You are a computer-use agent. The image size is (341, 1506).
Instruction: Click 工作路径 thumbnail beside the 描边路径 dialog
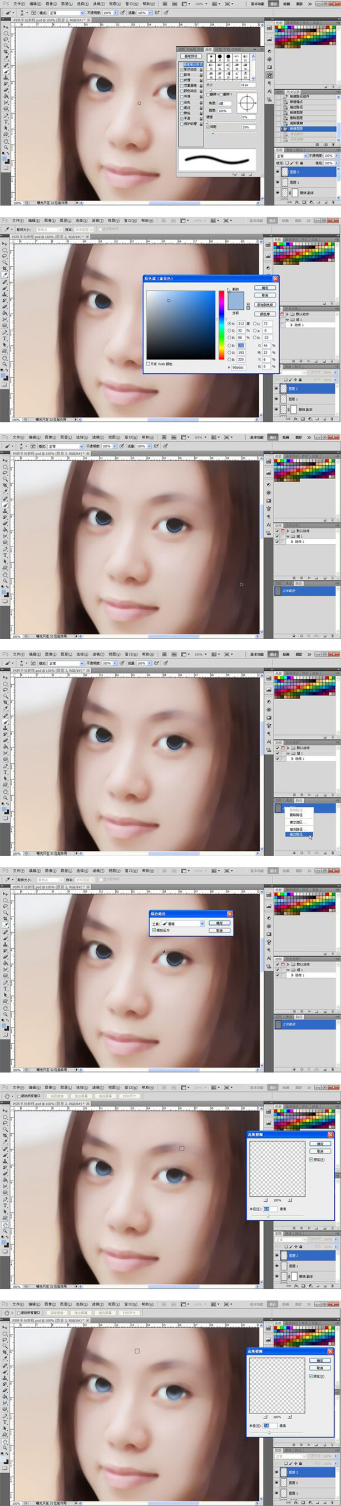pyautogui.click(x=278, y=1024)
